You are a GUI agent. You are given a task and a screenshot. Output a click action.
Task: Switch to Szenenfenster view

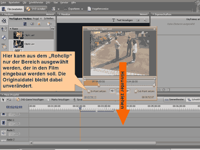tap(175, 100)
